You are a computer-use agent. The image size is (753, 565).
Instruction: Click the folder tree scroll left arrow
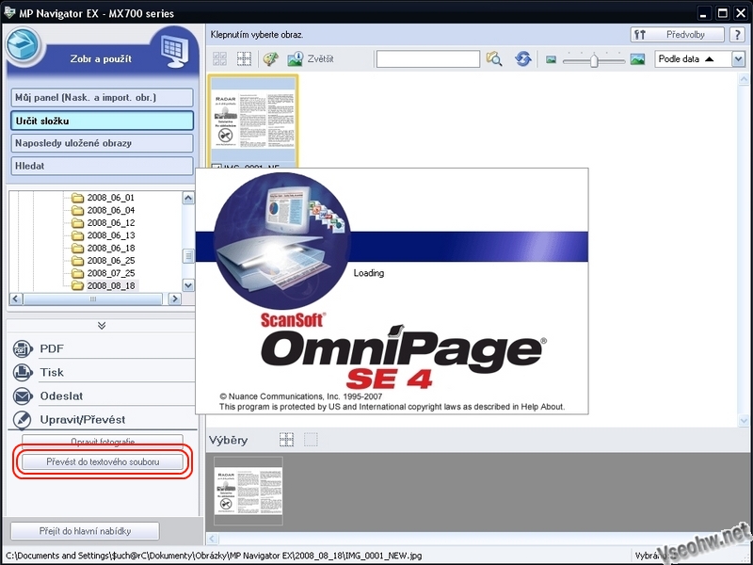coord(16,299)
